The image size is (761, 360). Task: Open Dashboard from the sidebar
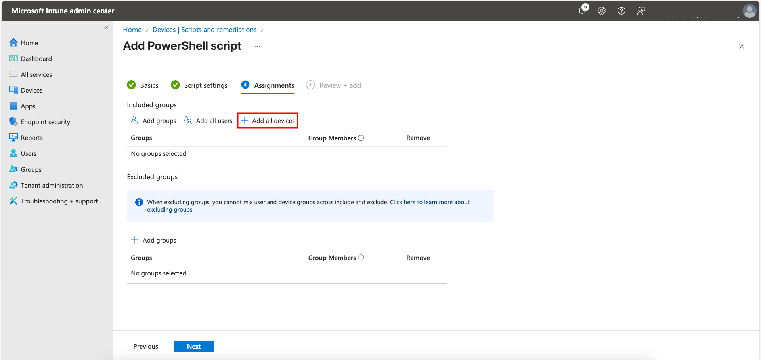point(31,59)
